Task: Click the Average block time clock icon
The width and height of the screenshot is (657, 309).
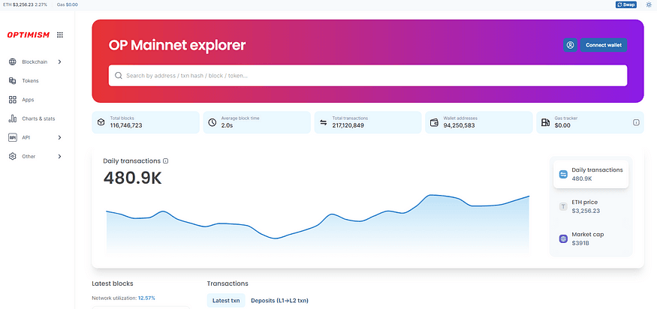Action: (212, 122)
